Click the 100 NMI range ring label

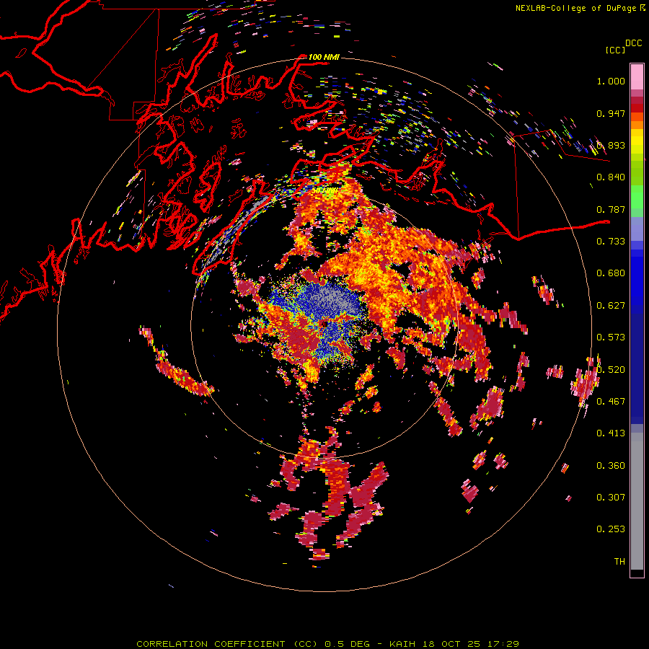click(x=324, y=57)
